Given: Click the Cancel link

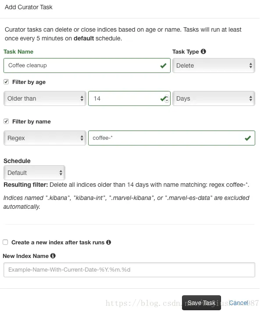Looking at the screenshot, I should pyautogui.click(x=238, y=303).
